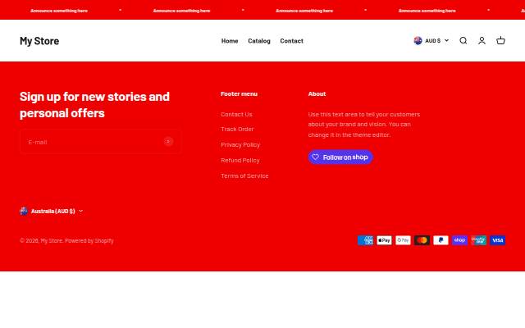The width and height of the screenshot is (525, 328).
Task: Expand the AUD $ currency selector
Action: (431, 40)
